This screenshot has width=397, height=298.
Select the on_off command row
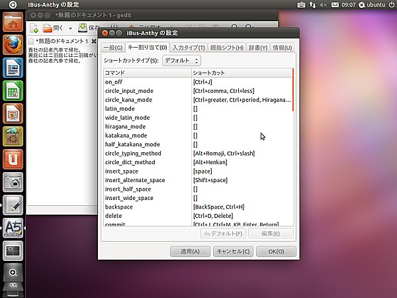point(198,82)
